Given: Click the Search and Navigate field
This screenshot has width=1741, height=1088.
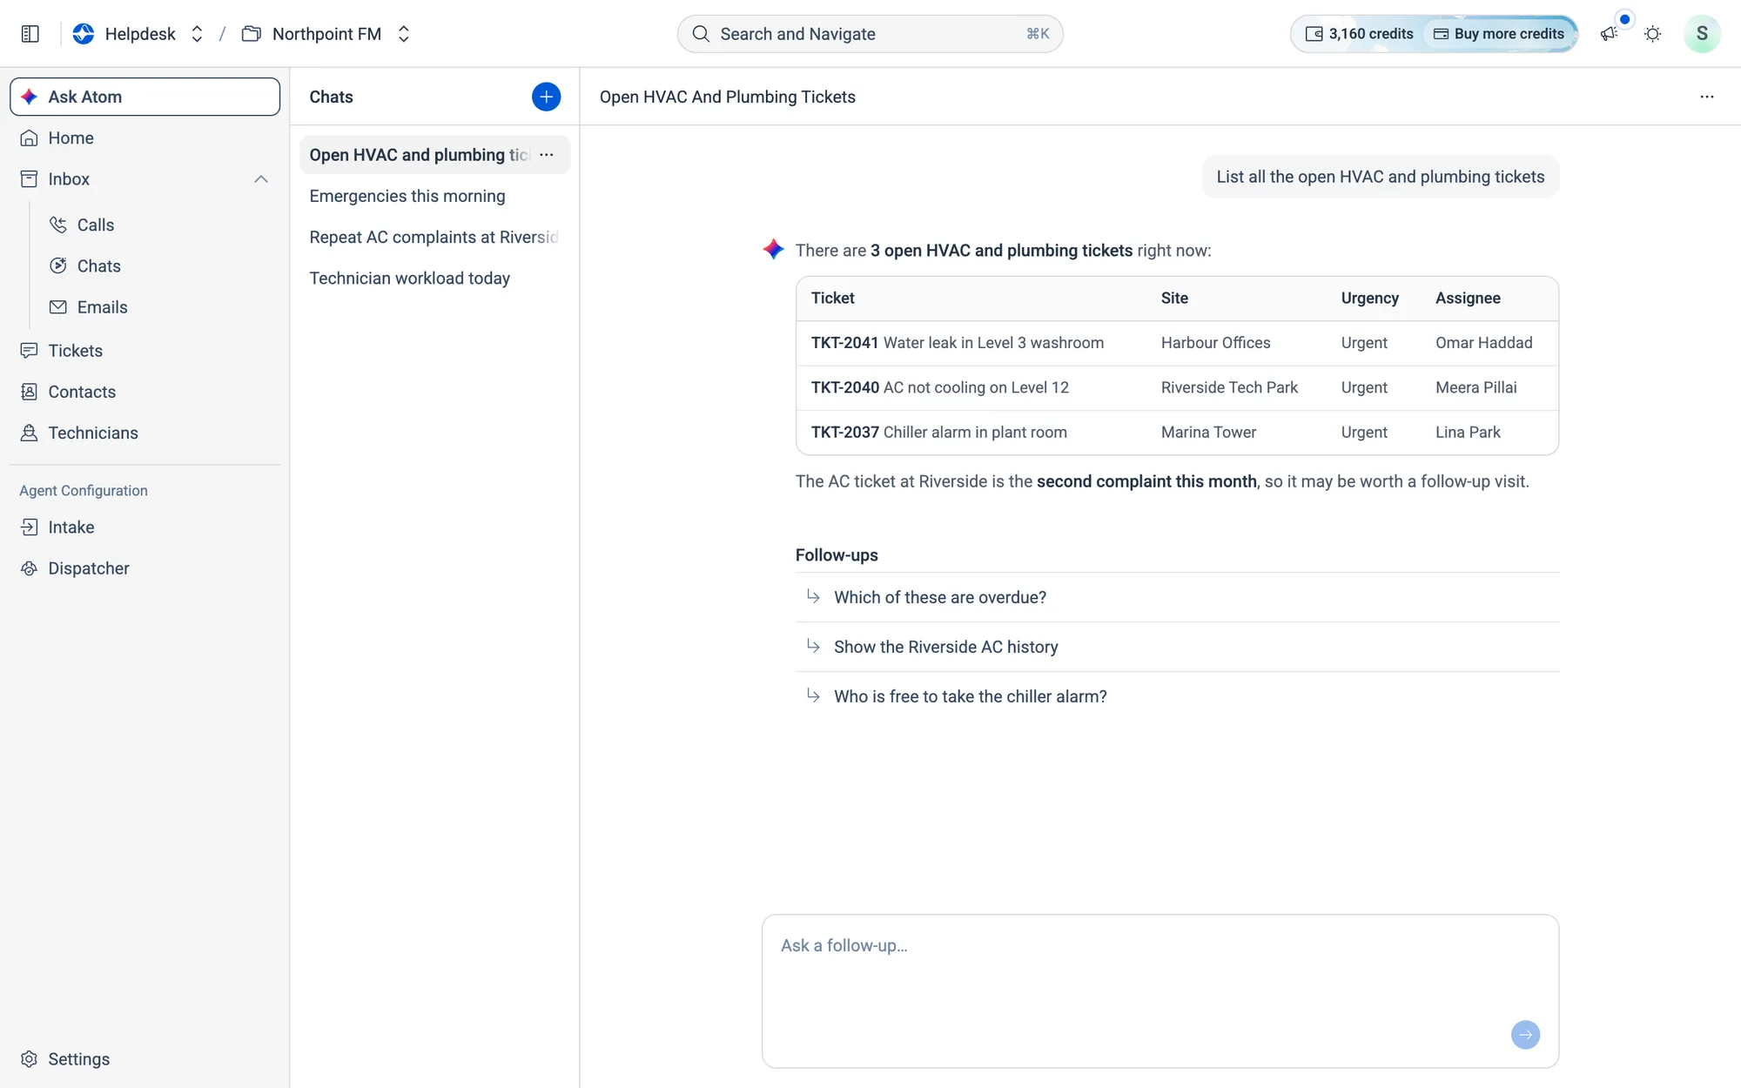Looking at the screenshot, I should [x=870, y=34].
